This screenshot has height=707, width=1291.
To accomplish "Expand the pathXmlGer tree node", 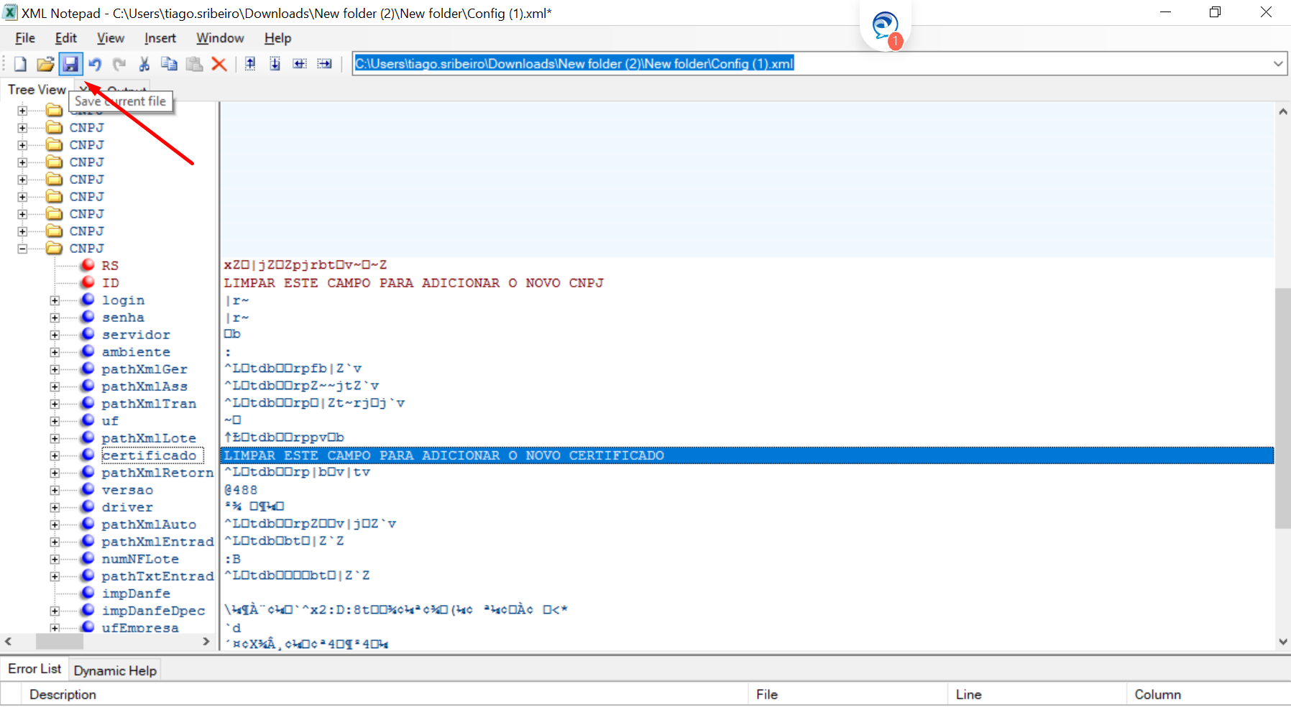I will click(x=55, y=369).
